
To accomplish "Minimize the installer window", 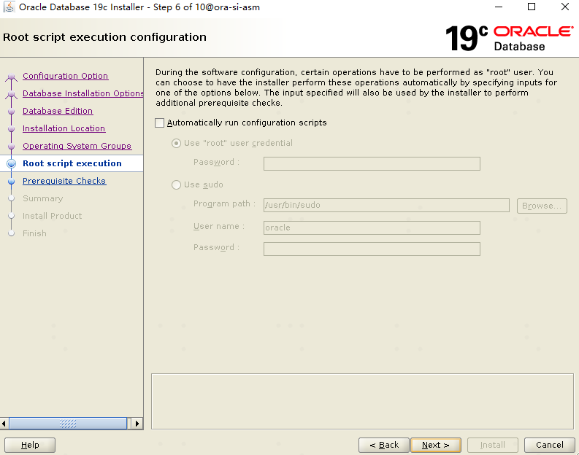I will click(x=499, y=7).
